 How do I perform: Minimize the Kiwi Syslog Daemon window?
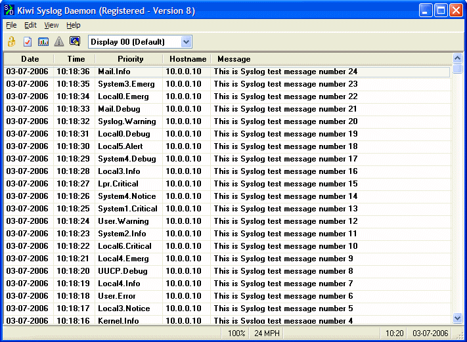[426, 11]
